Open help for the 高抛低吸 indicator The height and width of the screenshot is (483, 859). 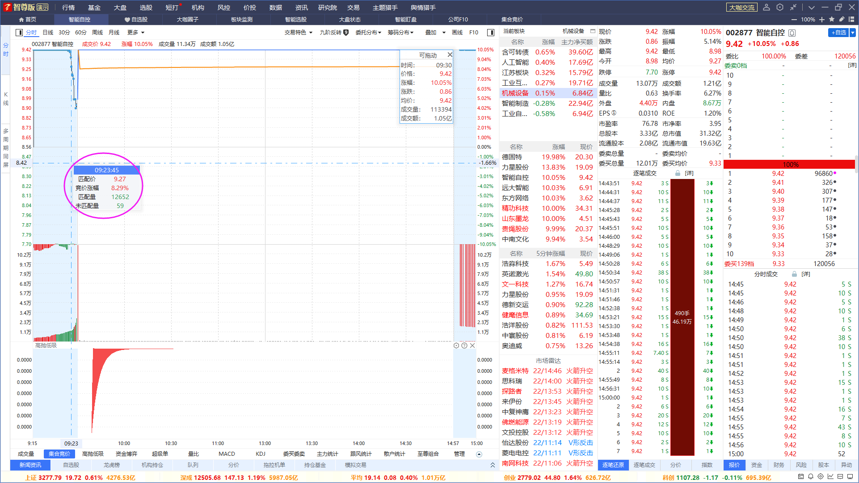464,346
